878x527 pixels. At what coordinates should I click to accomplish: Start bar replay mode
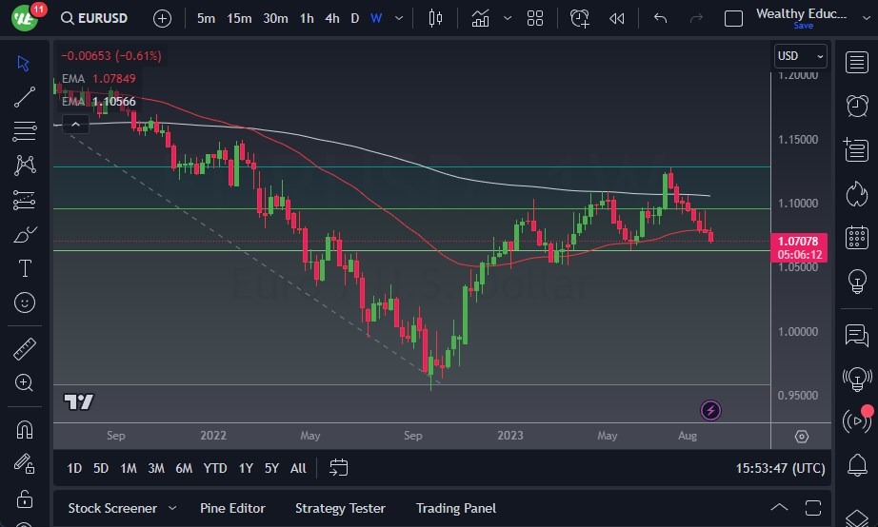tap(617, 18)
